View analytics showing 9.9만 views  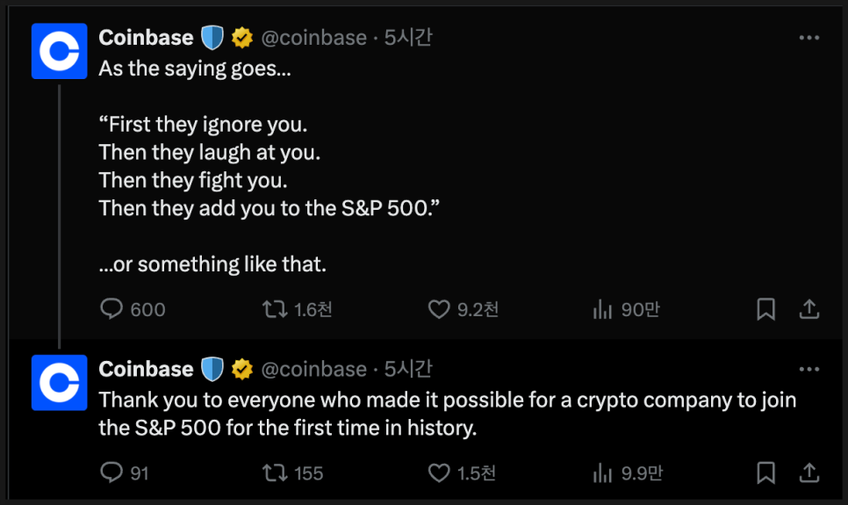tap(628, 473)
